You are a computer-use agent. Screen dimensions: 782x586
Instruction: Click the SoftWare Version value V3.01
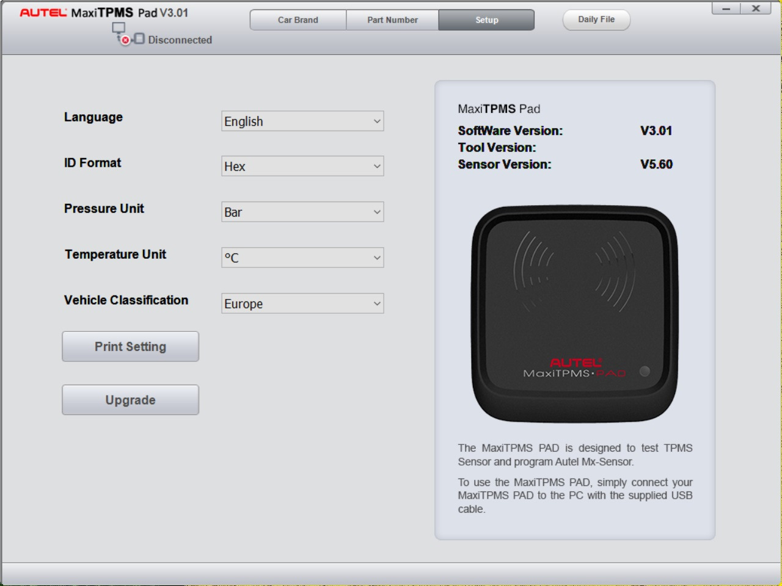point(656,131)
